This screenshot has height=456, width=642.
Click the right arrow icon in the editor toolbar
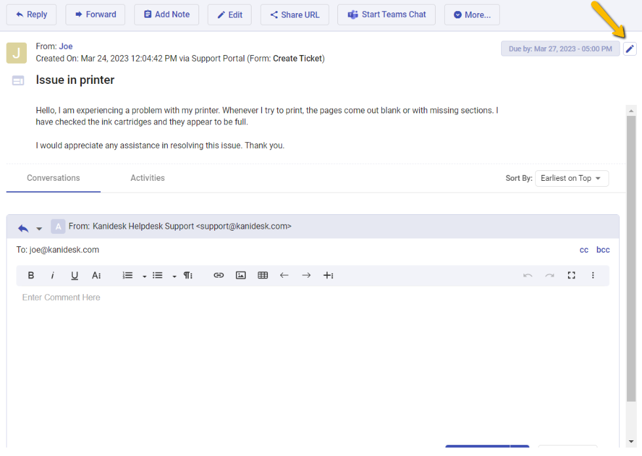[x=307, y=275]
